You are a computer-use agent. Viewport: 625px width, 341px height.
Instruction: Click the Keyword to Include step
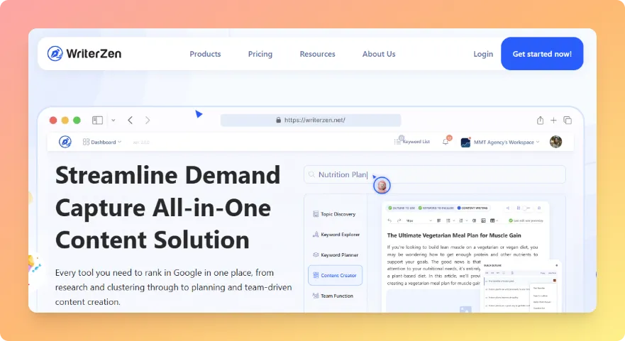point(436,208)
